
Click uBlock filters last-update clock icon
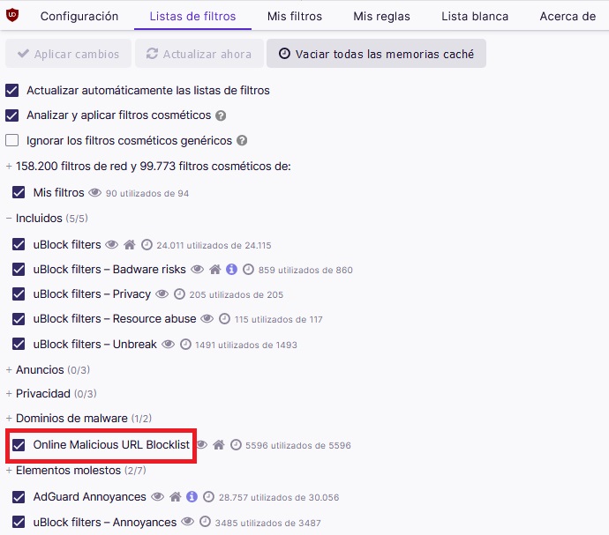tap(147, 245)
